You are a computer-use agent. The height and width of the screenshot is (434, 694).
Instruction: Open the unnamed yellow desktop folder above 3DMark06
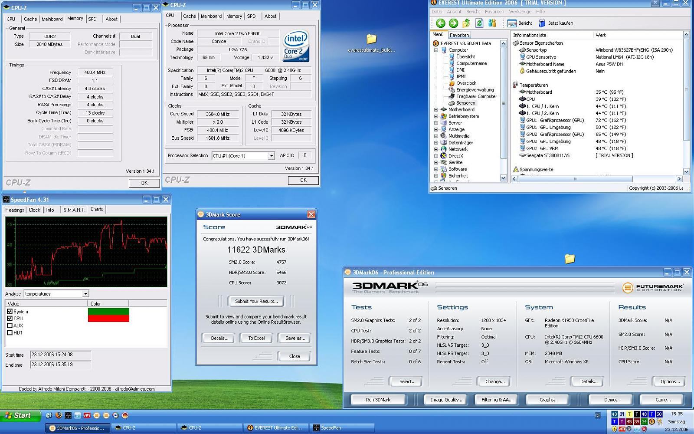coord(570,259)
